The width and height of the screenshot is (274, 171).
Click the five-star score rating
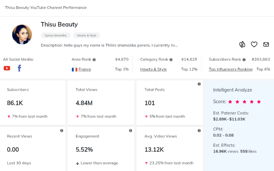tap(245, 102)
